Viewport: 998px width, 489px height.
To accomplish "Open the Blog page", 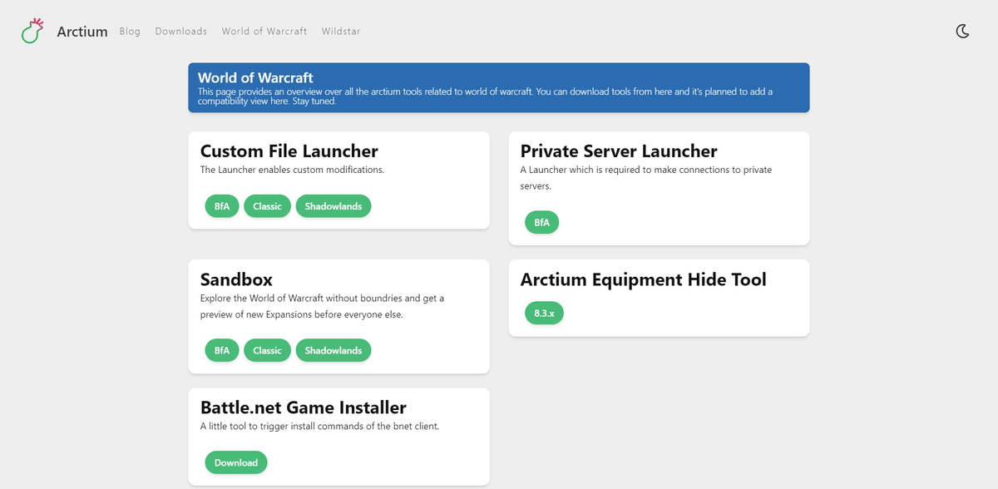I will tap(130, 31).
